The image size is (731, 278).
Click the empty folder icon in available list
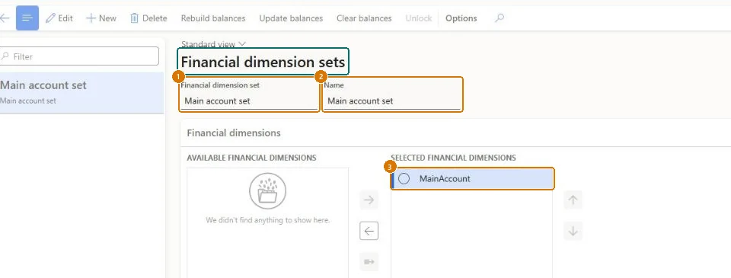[x=267, y=190]
